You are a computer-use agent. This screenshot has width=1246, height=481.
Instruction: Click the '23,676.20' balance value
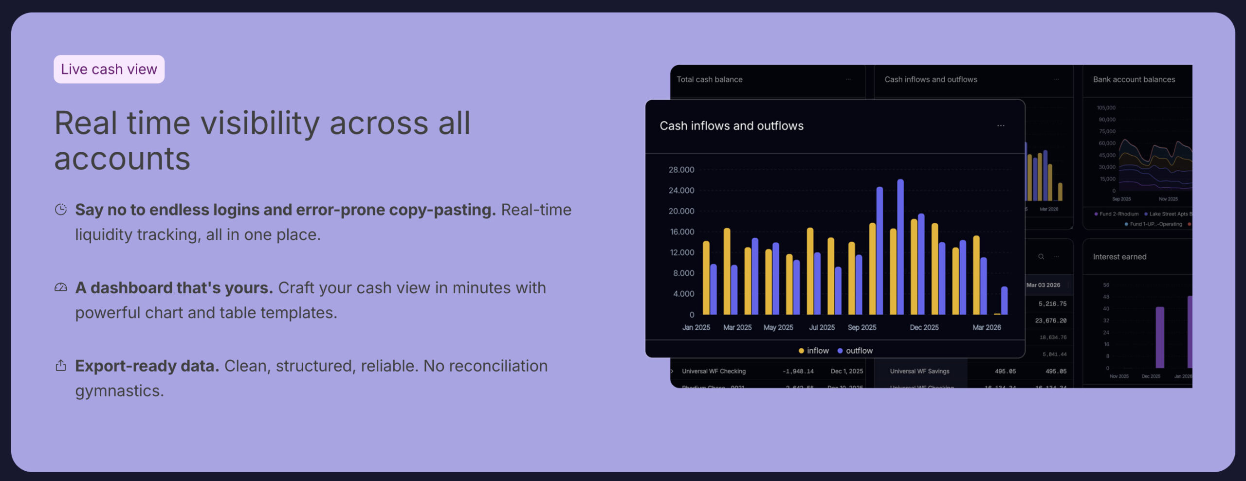1051,321
